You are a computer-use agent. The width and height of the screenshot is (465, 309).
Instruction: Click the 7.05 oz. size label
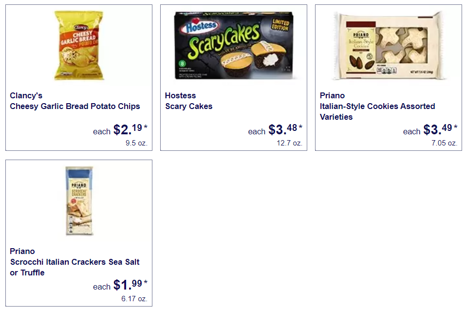click(444, 143)
